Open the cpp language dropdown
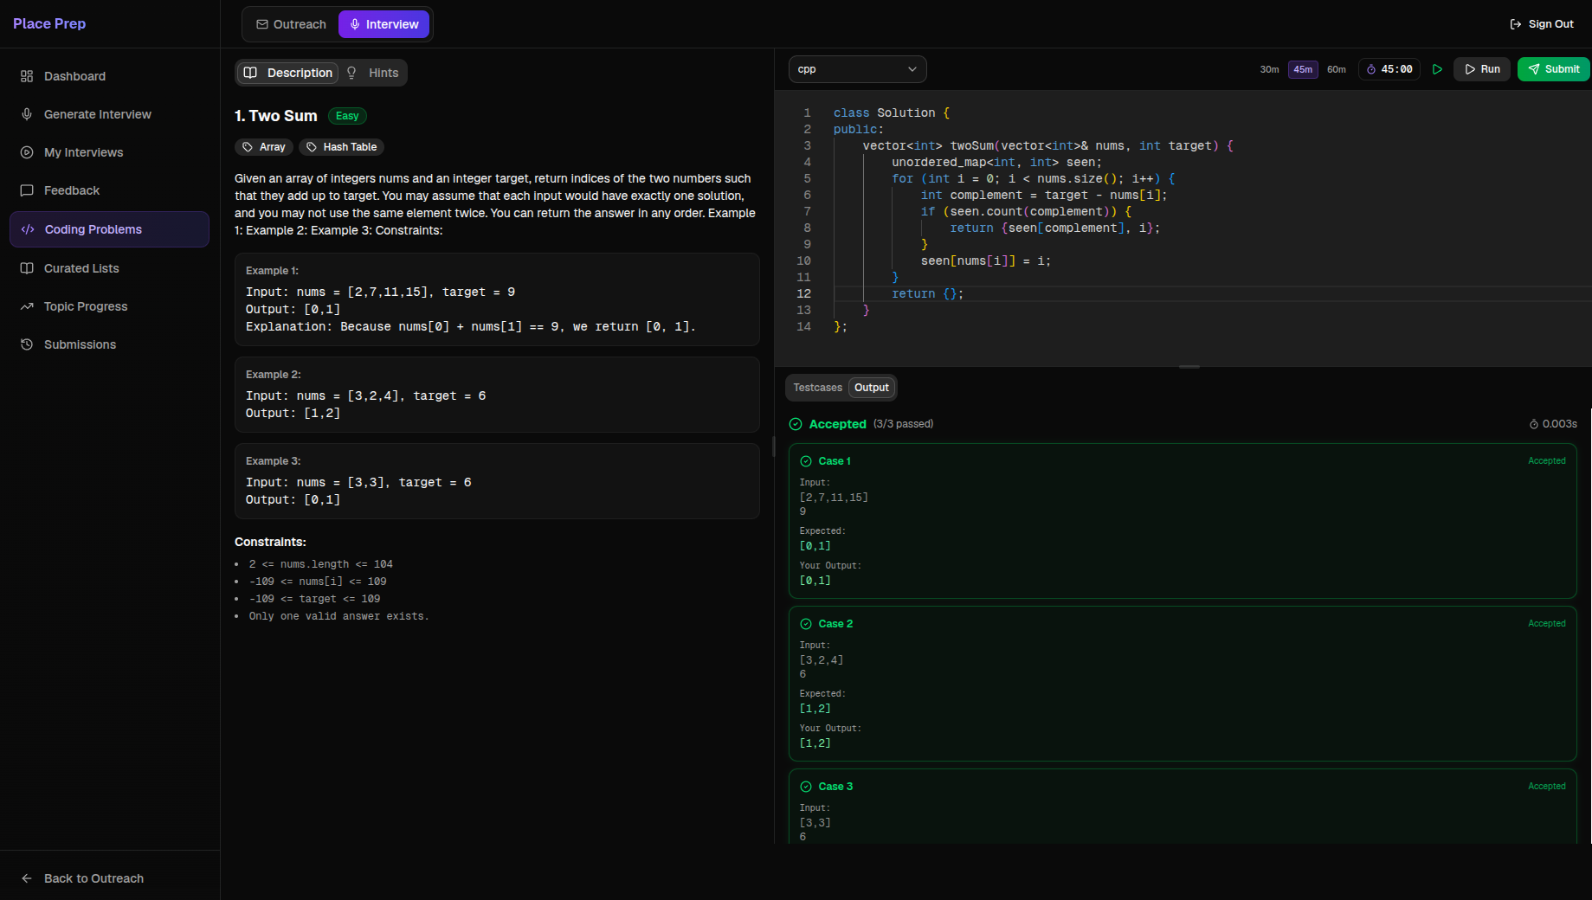Screen dimensions: 1592x900 coord(857,69)
